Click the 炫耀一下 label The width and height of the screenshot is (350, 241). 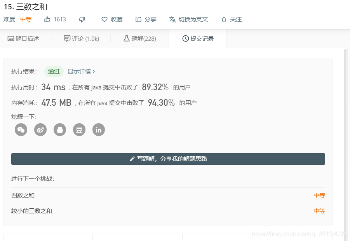click(x=24, y=117)
